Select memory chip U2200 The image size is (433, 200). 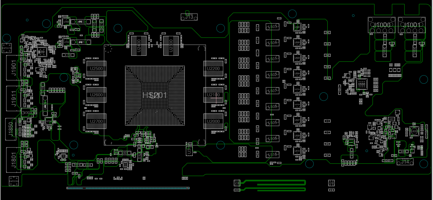(213, 68)
